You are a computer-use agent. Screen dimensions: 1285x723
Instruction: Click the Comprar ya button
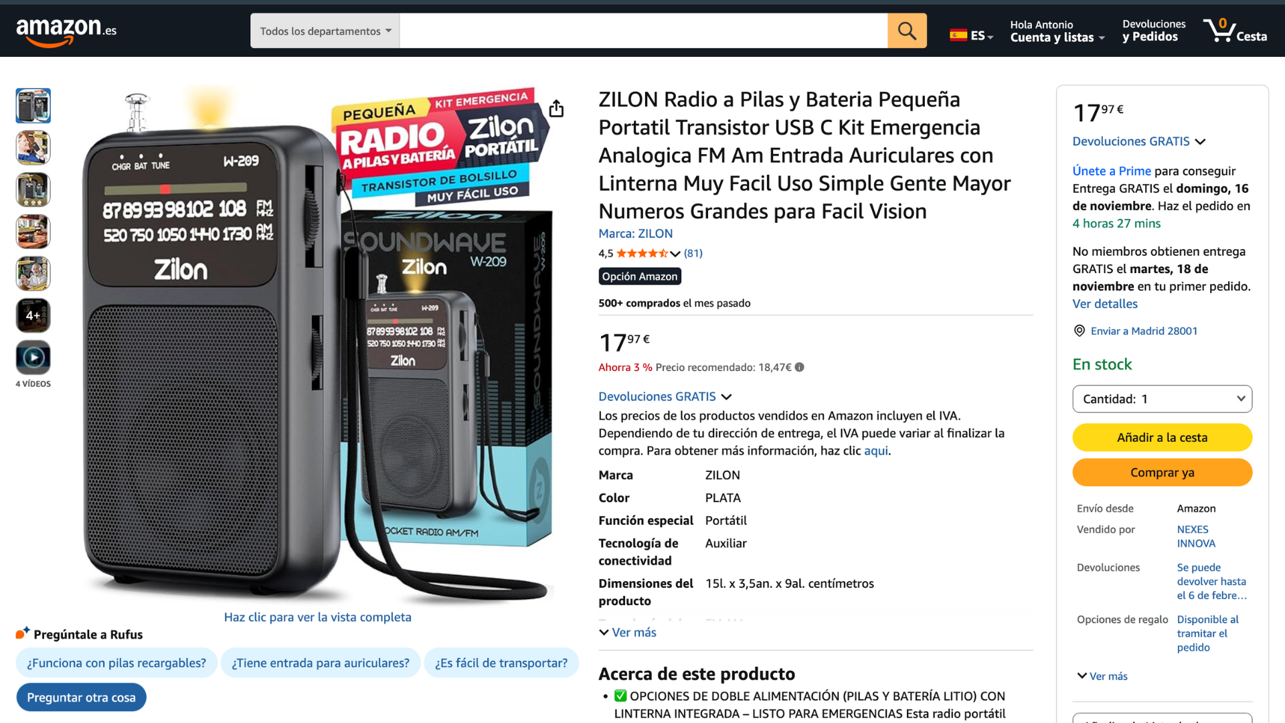1162,472
